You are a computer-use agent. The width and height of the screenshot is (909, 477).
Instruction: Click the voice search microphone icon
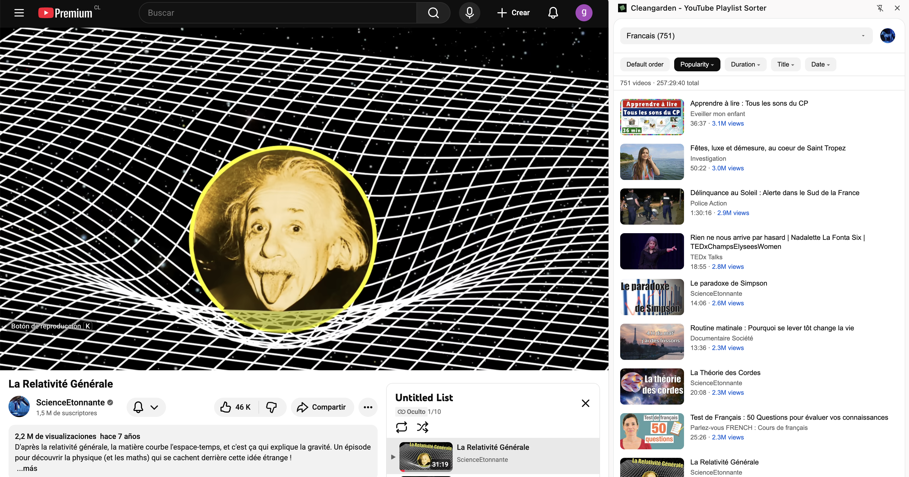[470, 13]
